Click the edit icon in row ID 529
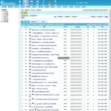The width and height of the screenshot is (111, 111). (x=30, y=48)
